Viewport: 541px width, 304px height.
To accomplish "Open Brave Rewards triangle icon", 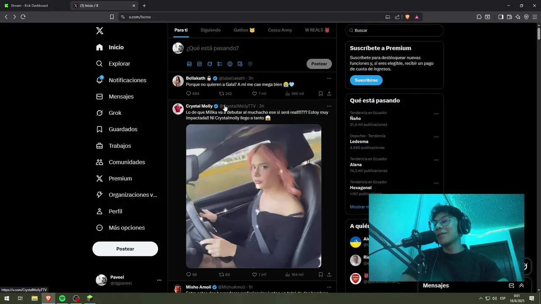I will pos(417,17).
